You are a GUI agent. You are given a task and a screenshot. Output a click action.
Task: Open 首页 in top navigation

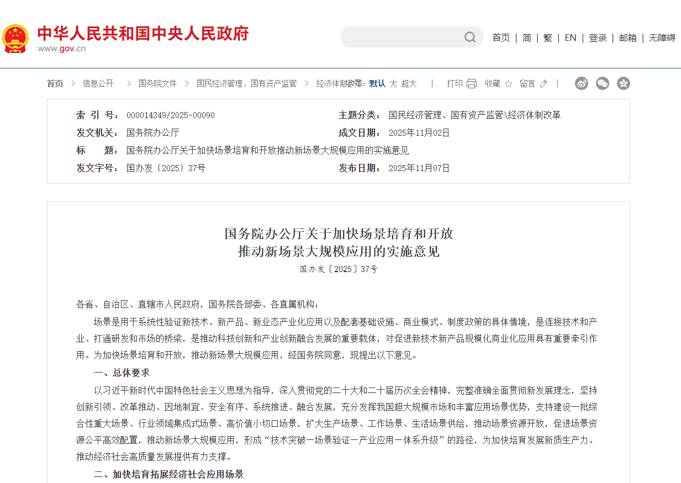(501, 38)
